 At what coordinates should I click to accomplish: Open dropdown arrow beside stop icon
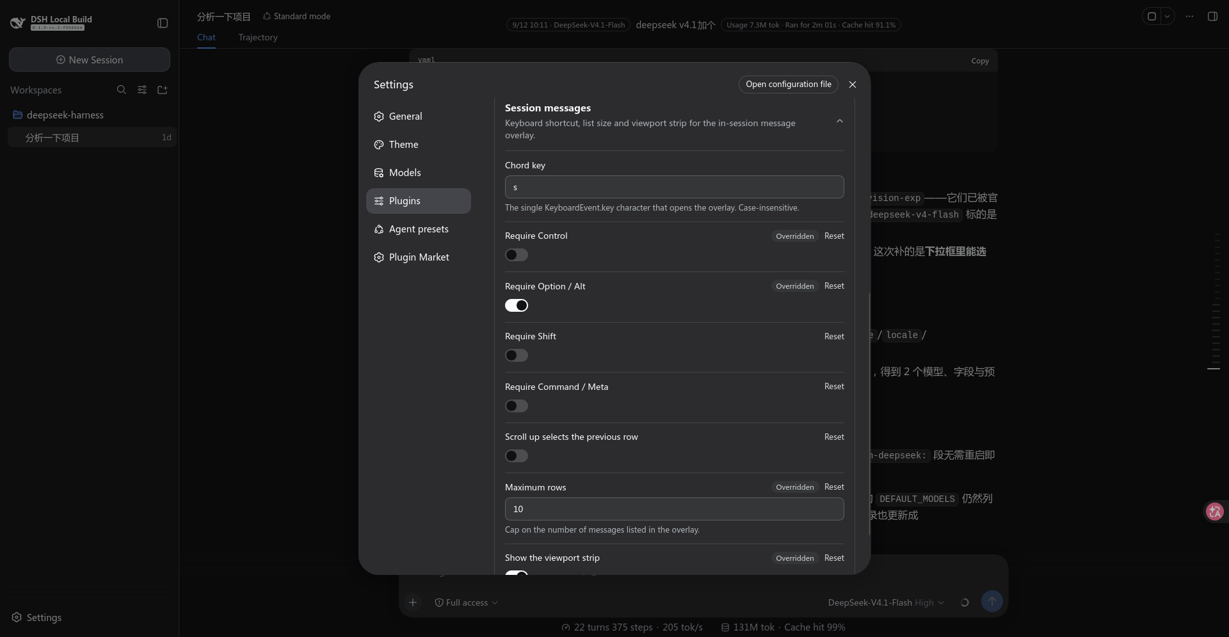click(1167, 17)
